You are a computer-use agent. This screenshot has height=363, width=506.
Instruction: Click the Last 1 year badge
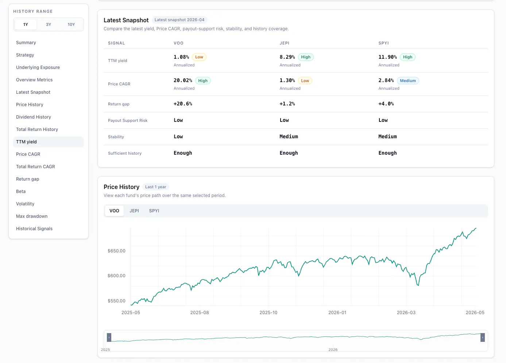coord(156,187)
